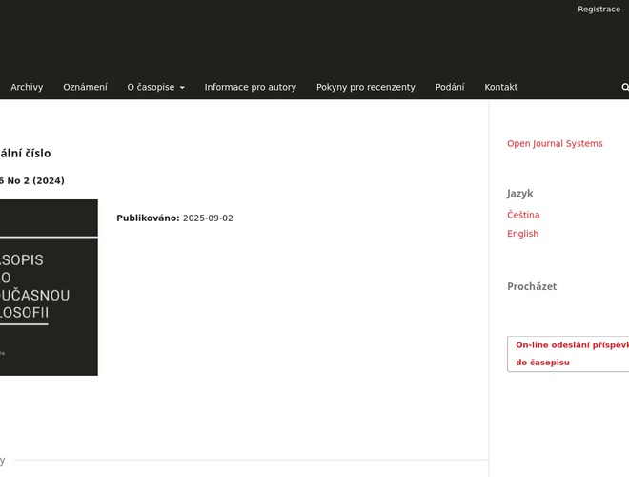Open the Podání navigation item
This screenshot has height=477, width=629.
tap(449, 87)
